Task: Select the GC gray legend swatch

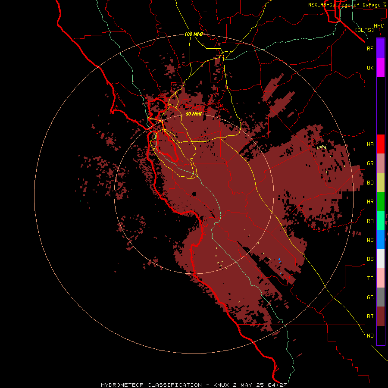Action: tap(381, 297)
